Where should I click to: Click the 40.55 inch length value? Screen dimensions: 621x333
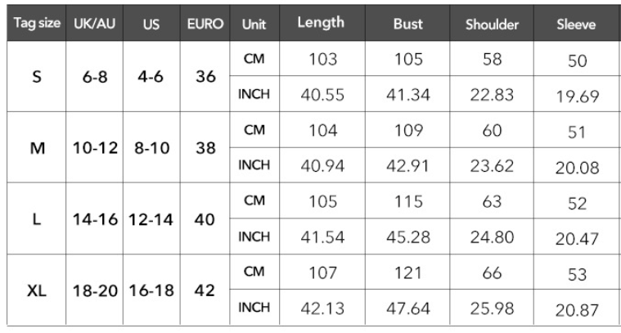click(321, 94)
